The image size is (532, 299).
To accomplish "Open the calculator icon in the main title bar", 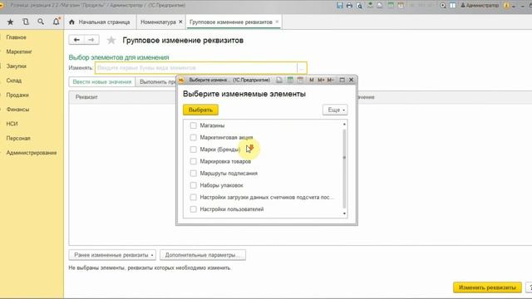I will (391, 6).
